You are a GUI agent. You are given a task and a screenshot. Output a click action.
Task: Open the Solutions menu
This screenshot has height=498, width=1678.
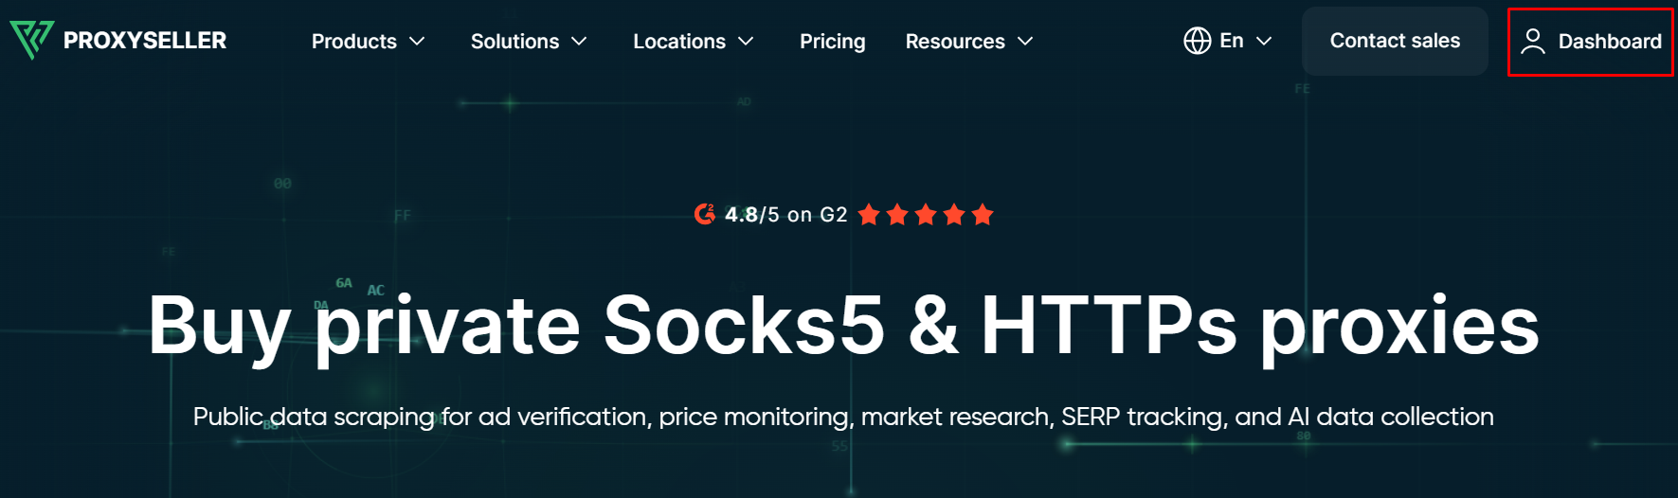pos(514,42)
